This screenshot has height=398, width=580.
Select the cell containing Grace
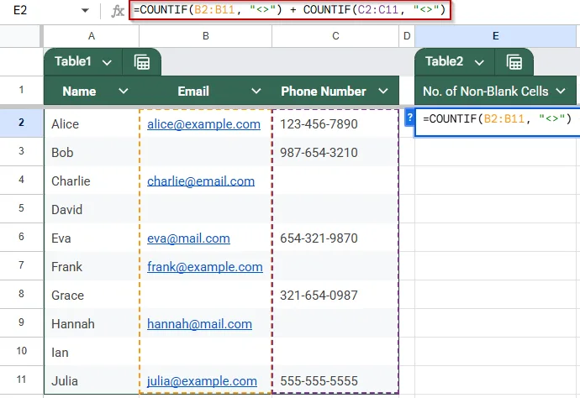point(92,295)
